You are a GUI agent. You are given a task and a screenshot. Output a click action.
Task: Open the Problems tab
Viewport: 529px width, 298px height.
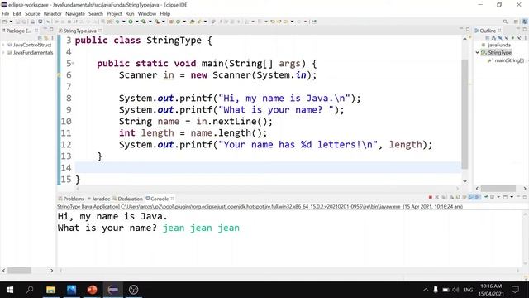point(71,199)
